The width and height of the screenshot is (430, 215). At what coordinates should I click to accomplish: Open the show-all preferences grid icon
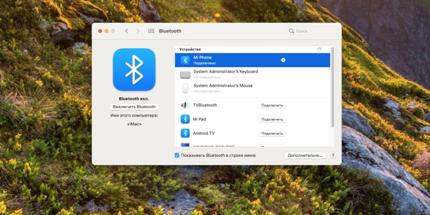tap(151, 31)
